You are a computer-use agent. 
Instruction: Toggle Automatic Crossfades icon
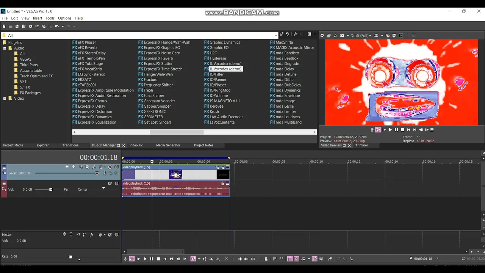(x=296, y=259)
